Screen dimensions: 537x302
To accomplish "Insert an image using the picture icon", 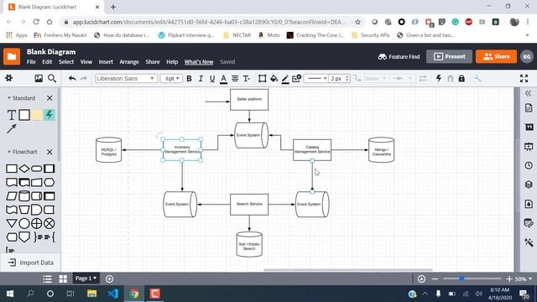I will point(39,78).
